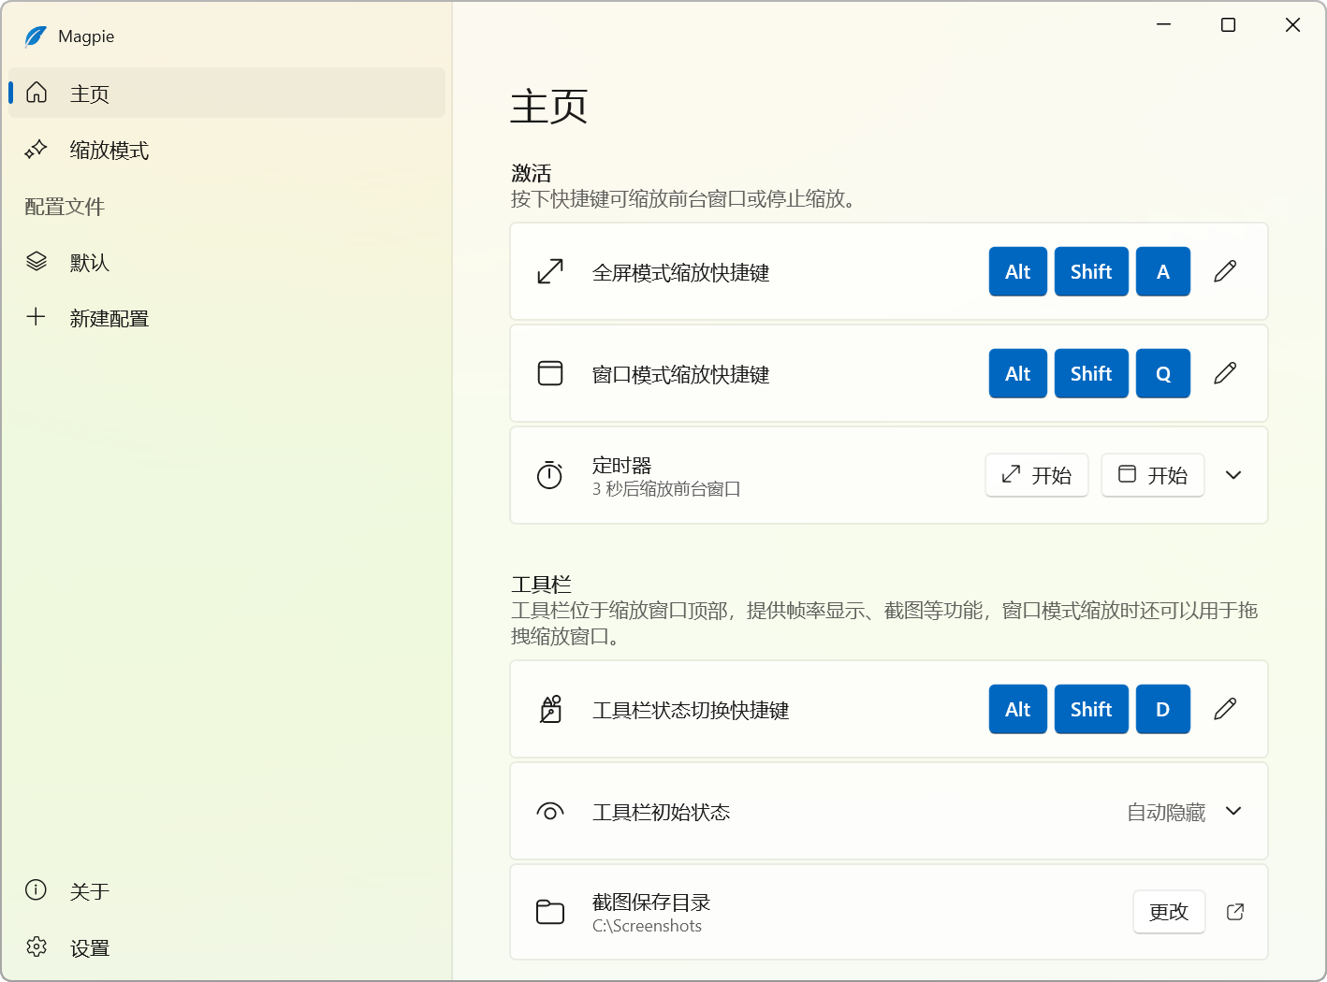Open the 设置 settings page
The height and width of the screenshot is (982, 1327).
click(226, 947)
